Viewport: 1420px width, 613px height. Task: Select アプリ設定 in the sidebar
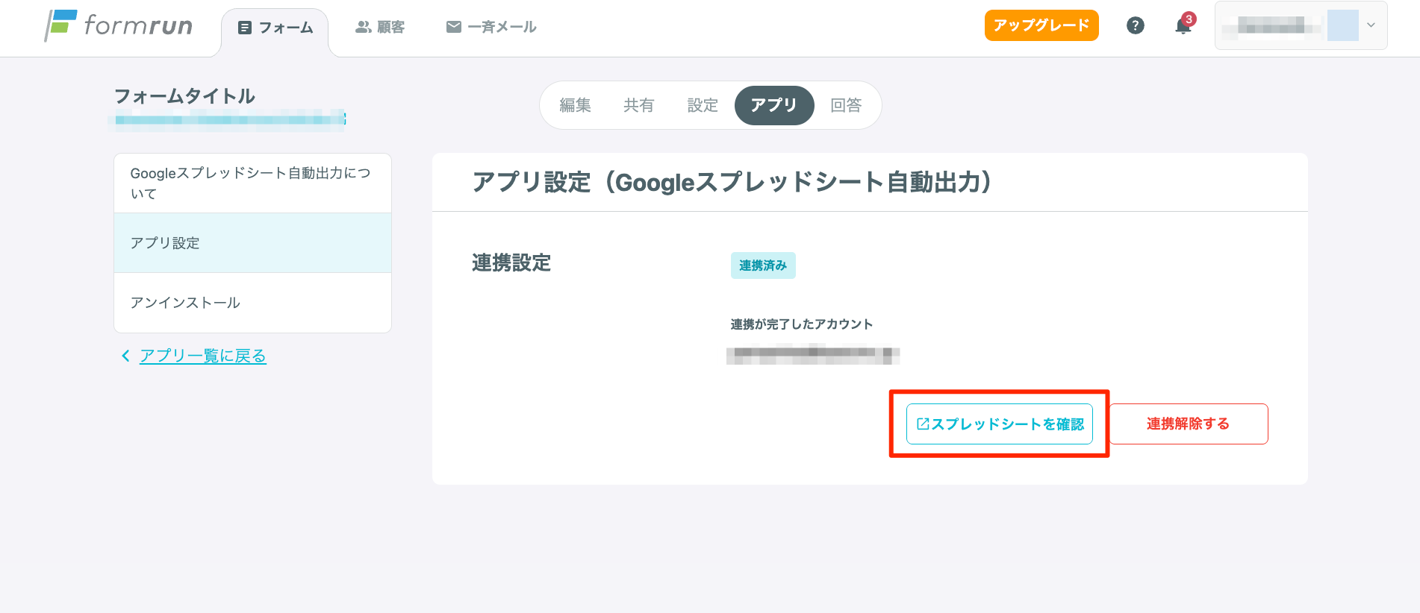[252, 243]
